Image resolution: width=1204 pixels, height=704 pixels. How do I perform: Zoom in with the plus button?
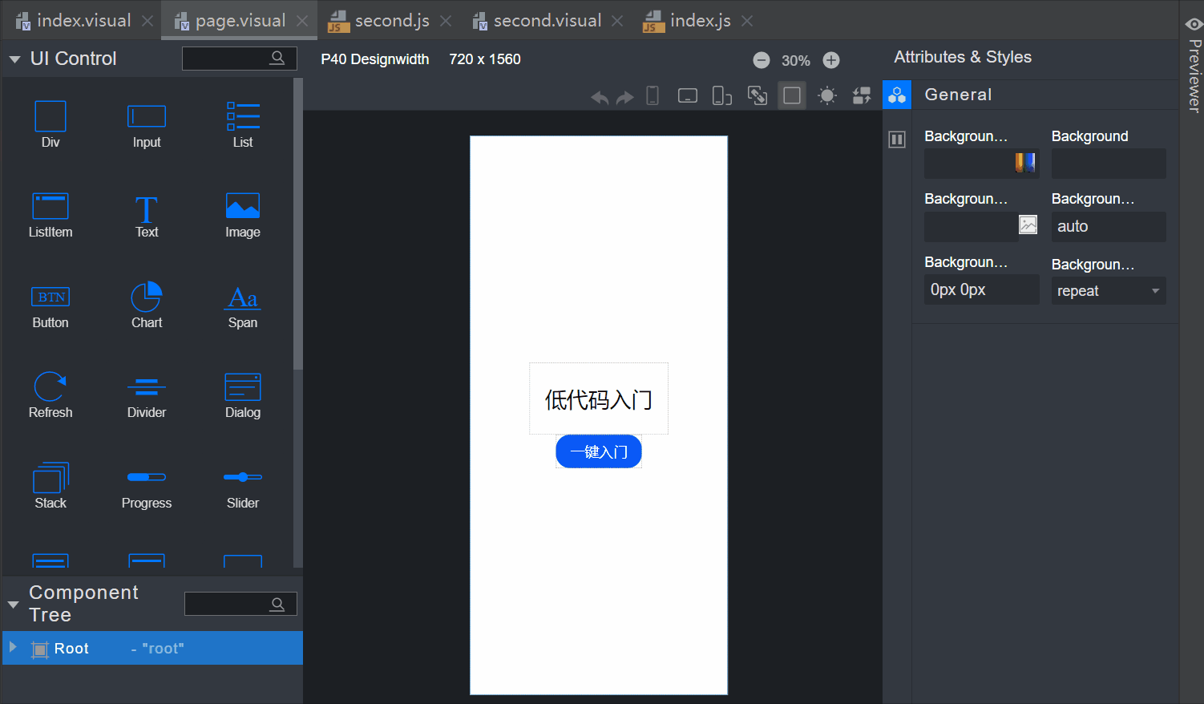point(831,60)
